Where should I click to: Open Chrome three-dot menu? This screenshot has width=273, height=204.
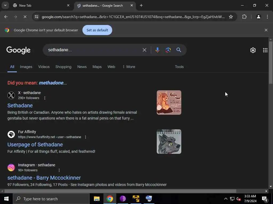(x=267, y=17)
